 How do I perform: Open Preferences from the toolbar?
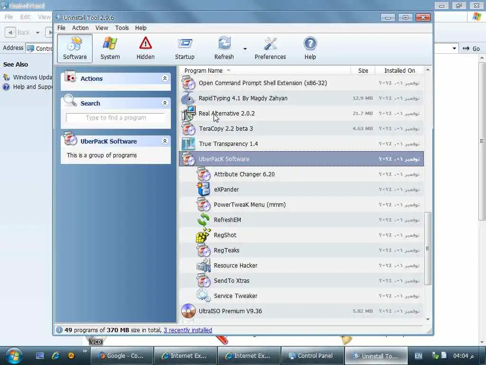pyautogui.click(x=270, y=48)
